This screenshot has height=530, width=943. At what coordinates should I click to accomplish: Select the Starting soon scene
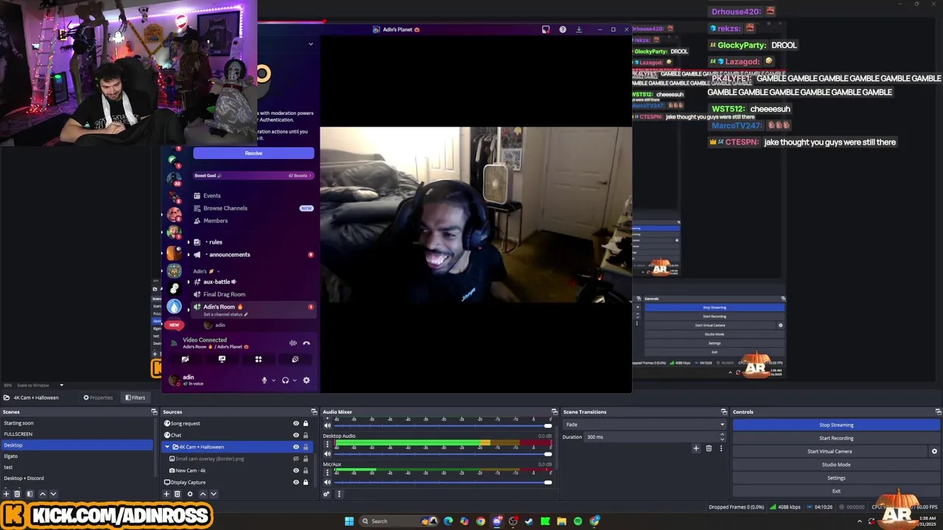[77, 423]
